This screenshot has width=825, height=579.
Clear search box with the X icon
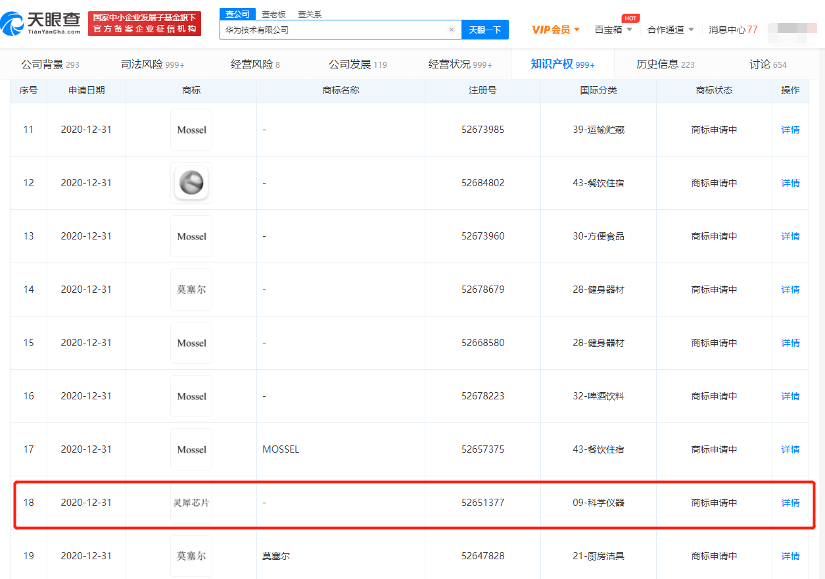[452, 30]
